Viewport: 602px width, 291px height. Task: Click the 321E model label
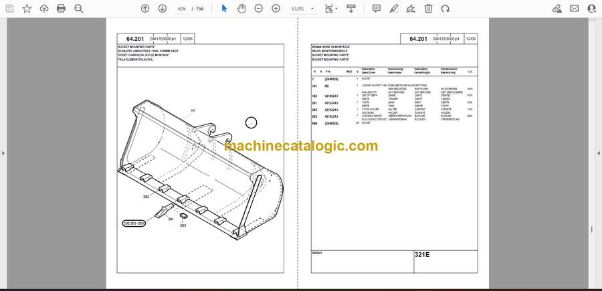coord(422,254)
